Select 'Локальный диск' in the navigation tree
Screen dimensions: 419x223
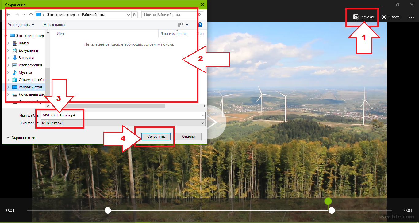tap(28, 94)
